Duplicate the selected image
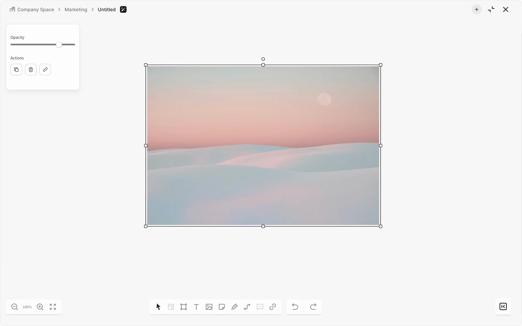The height and width of the screenshot is (326, 522). pyautogui.click(x=16, y=70)
